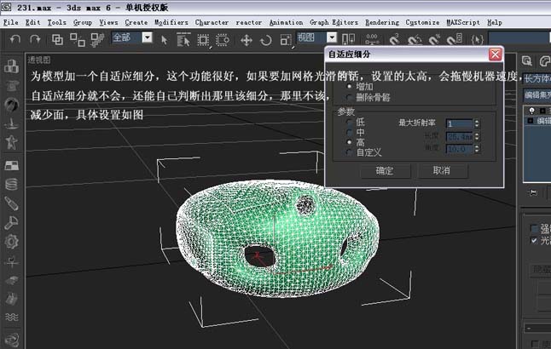Choose the Rectangular Selection Region tool
This screenshot has height=349, width=551.
click(203, 40)
